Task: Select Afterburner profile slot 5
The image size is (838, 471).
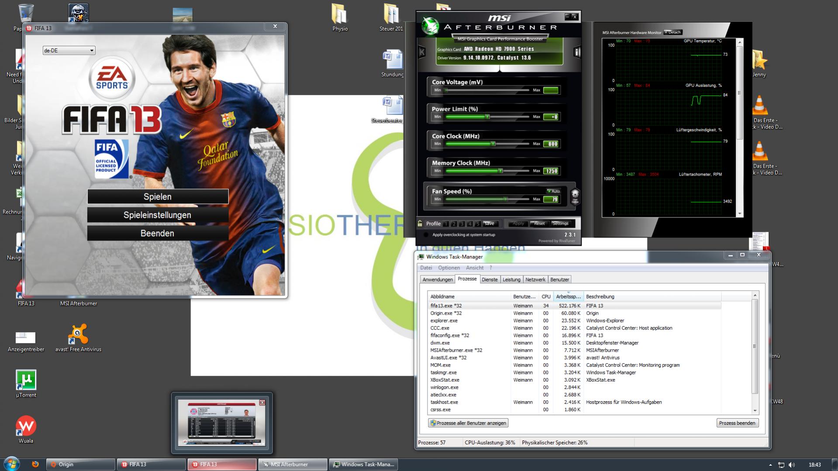Action: point(478,224)
